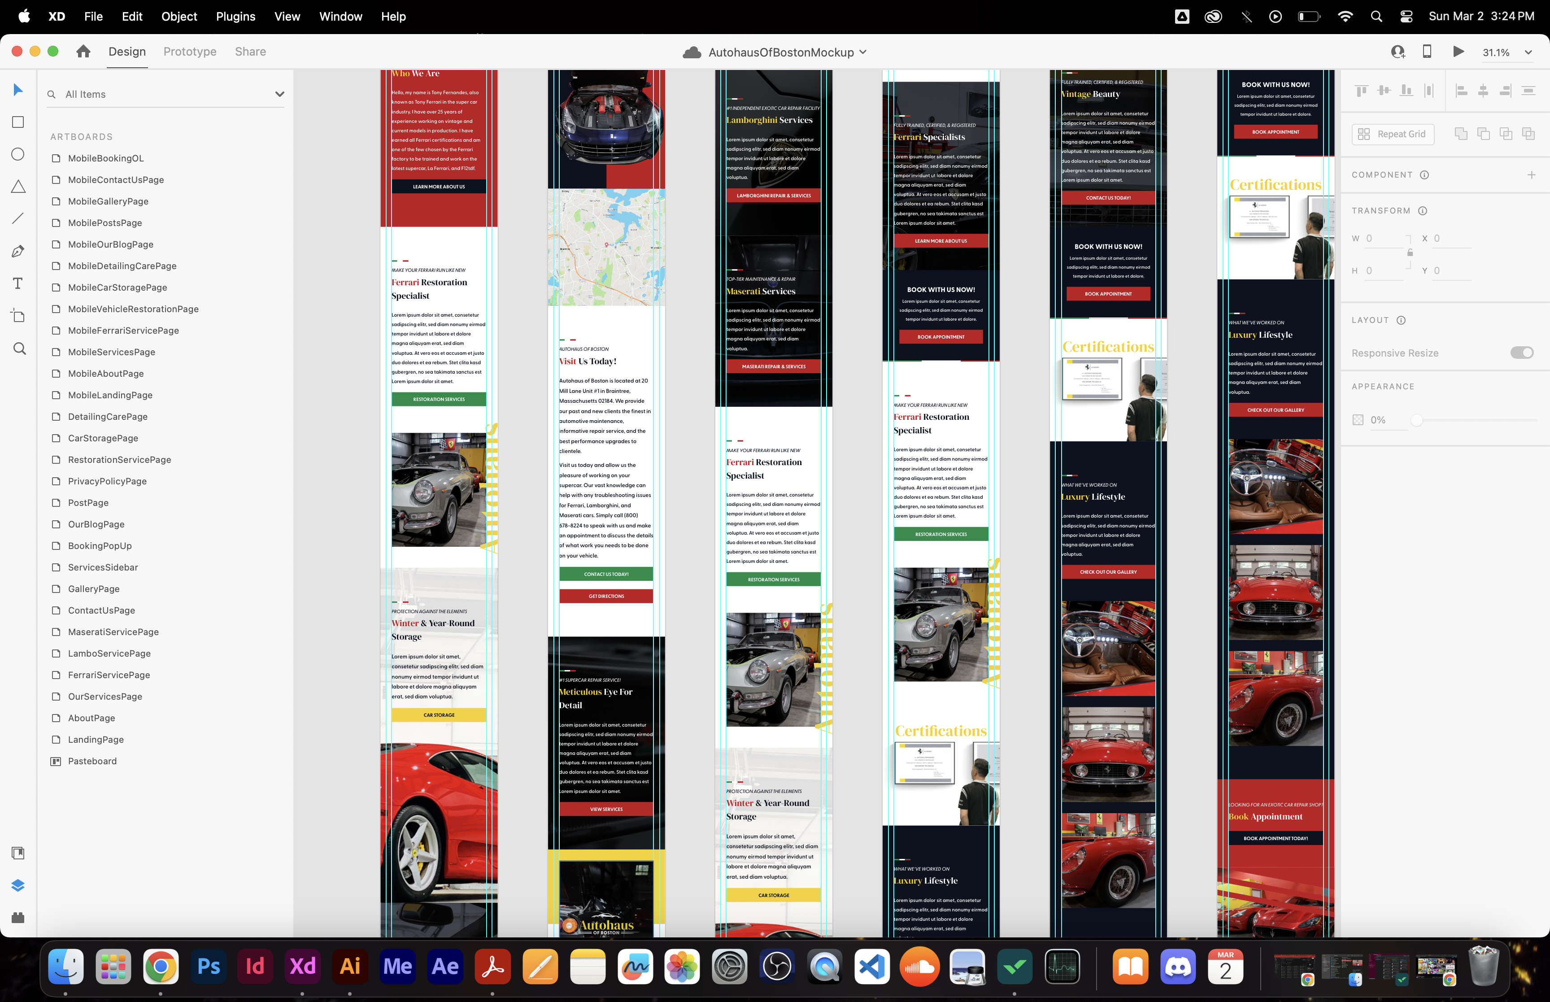Select the Text tool
1550x1002 pixels.
[18, 283]
